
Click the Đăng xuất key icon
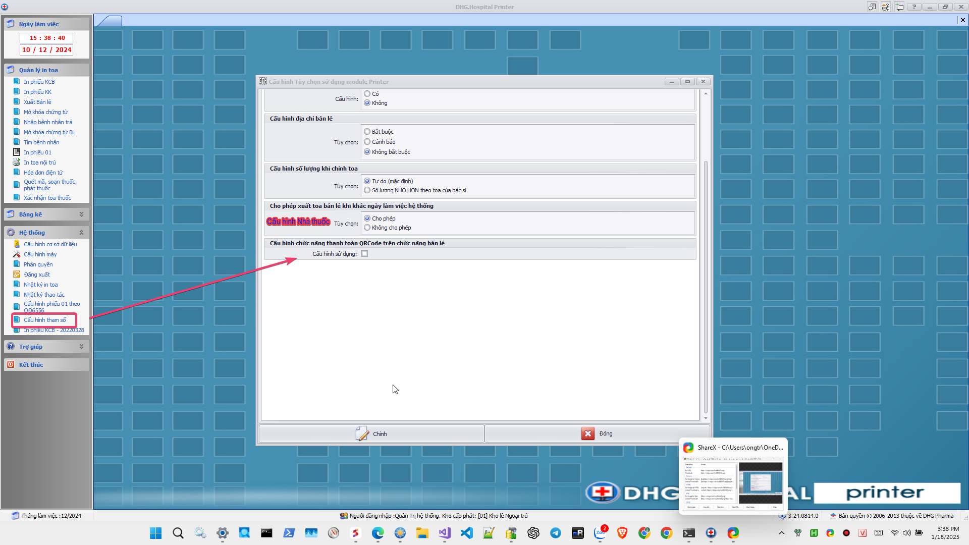(x=17, y=275)
